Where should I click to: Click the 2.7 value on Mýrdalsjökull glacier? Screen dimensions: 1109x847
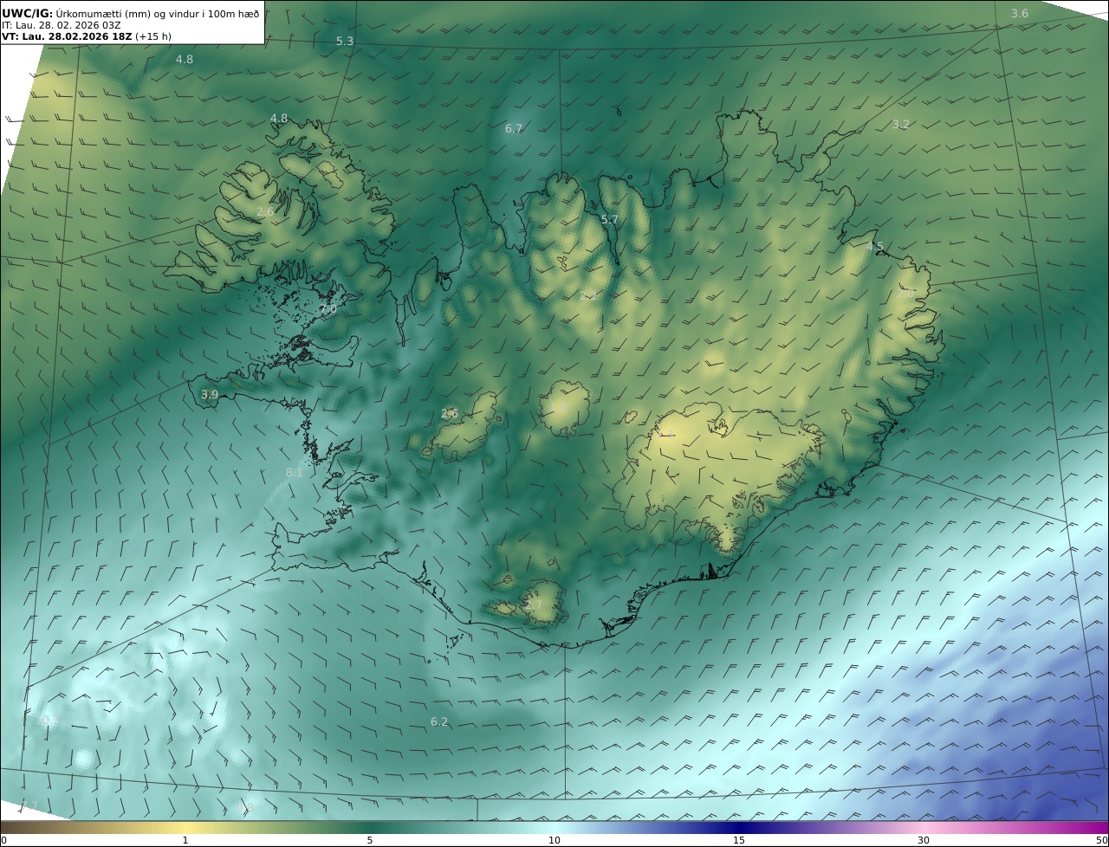click(x=534, y=605)
